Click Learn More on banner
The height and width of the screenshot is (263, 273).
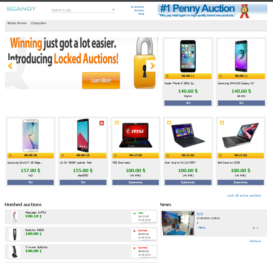[101, 80]
